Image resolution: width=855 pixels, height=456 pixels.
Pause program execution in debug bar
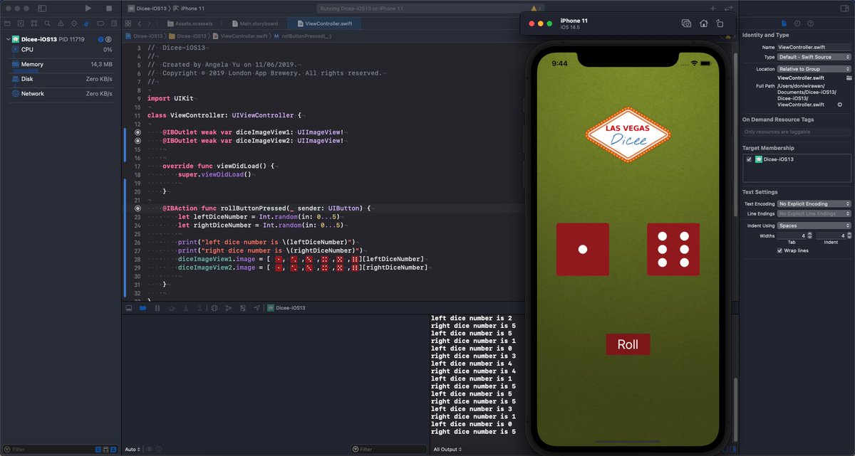coord(157,308)
